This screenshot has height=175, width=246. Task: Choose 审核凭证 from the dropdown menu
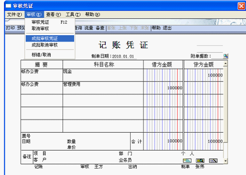coord(50,22)
